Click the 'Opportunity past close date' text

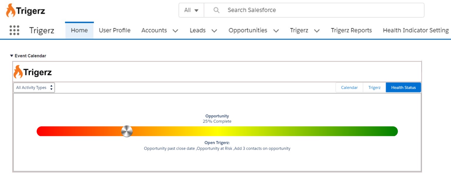170,148
